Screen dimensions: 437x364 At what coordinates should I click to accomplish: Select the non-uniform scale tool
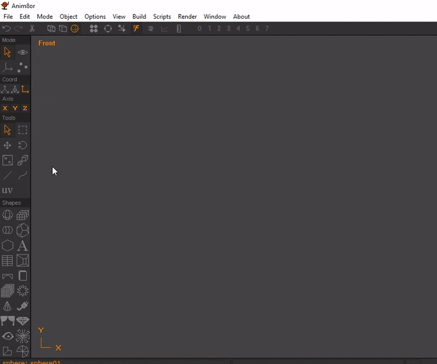(7, 160)
